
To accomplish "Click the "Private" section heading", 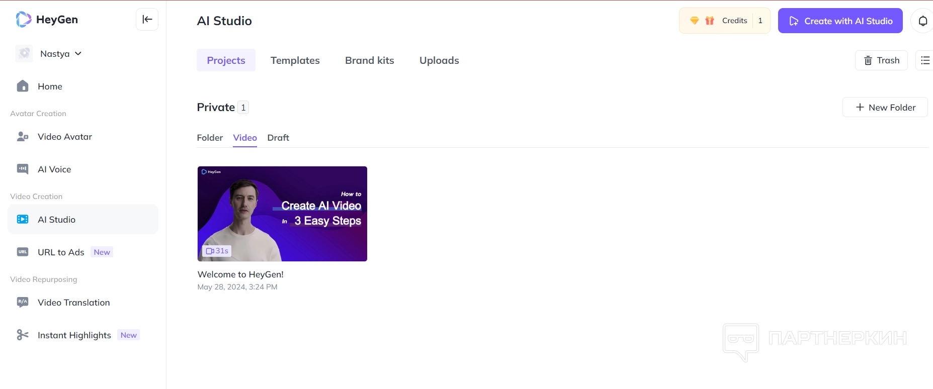I will [216, 108].
